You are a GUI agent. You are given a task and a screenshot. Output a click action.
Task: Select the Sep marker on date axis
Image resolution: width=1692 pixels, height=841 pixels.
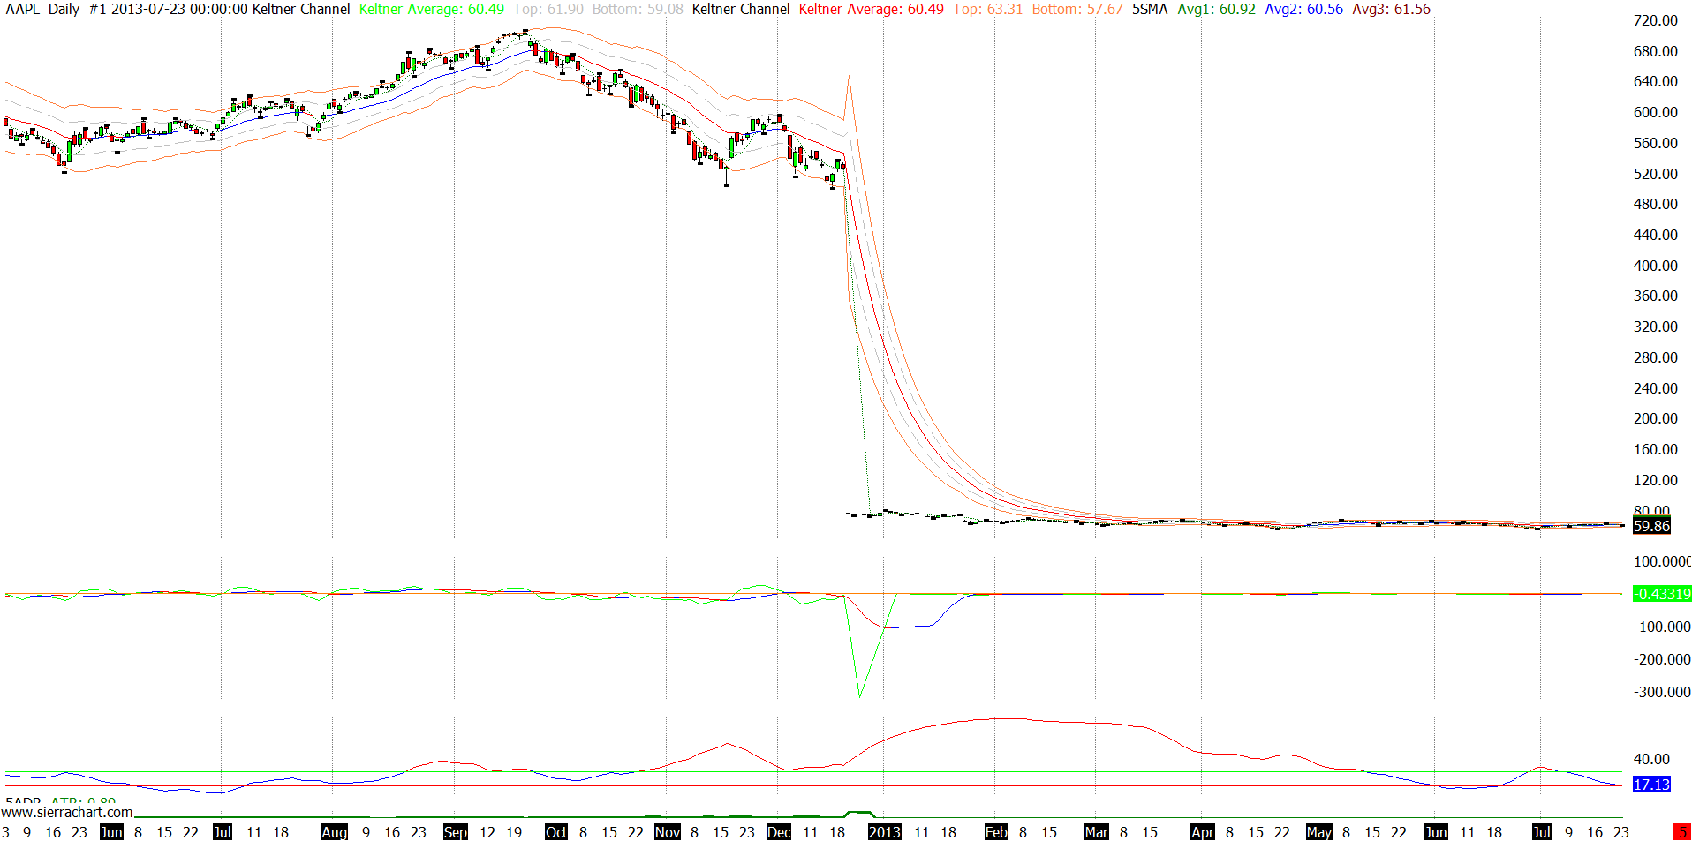[x=456, y=832]
